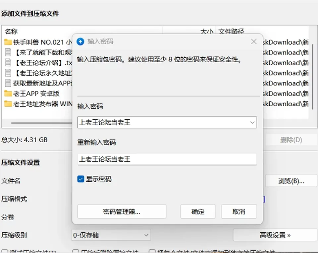Viewport: 318px width, 253px height.
Task: Click the document icon beside 获取最新地址及APP
Action: click(x=8, y=83)
